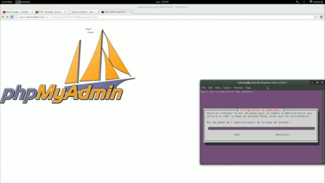Close the phpmyadmin.png tab

(131, 12)
